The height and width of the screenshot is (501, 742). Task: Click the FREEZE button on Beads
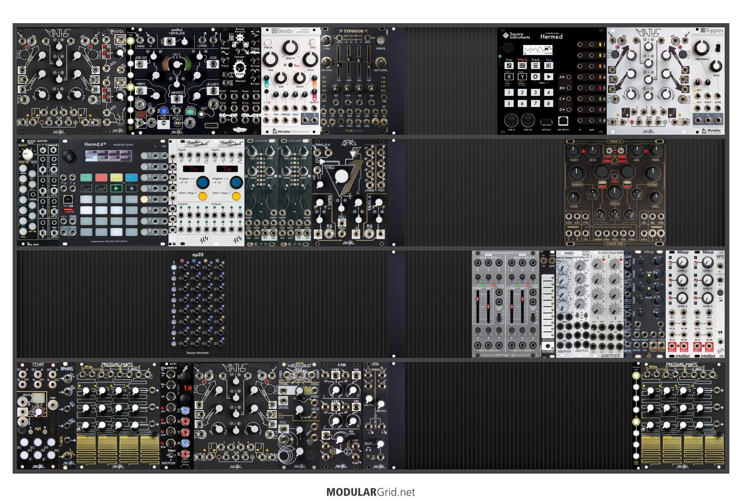268,43
